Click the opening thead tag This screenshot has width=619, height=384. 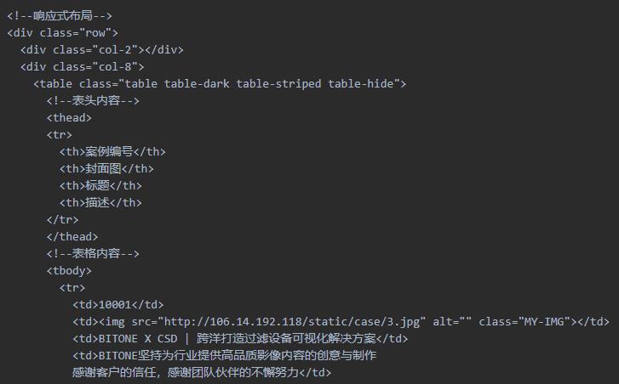point(69,117)
